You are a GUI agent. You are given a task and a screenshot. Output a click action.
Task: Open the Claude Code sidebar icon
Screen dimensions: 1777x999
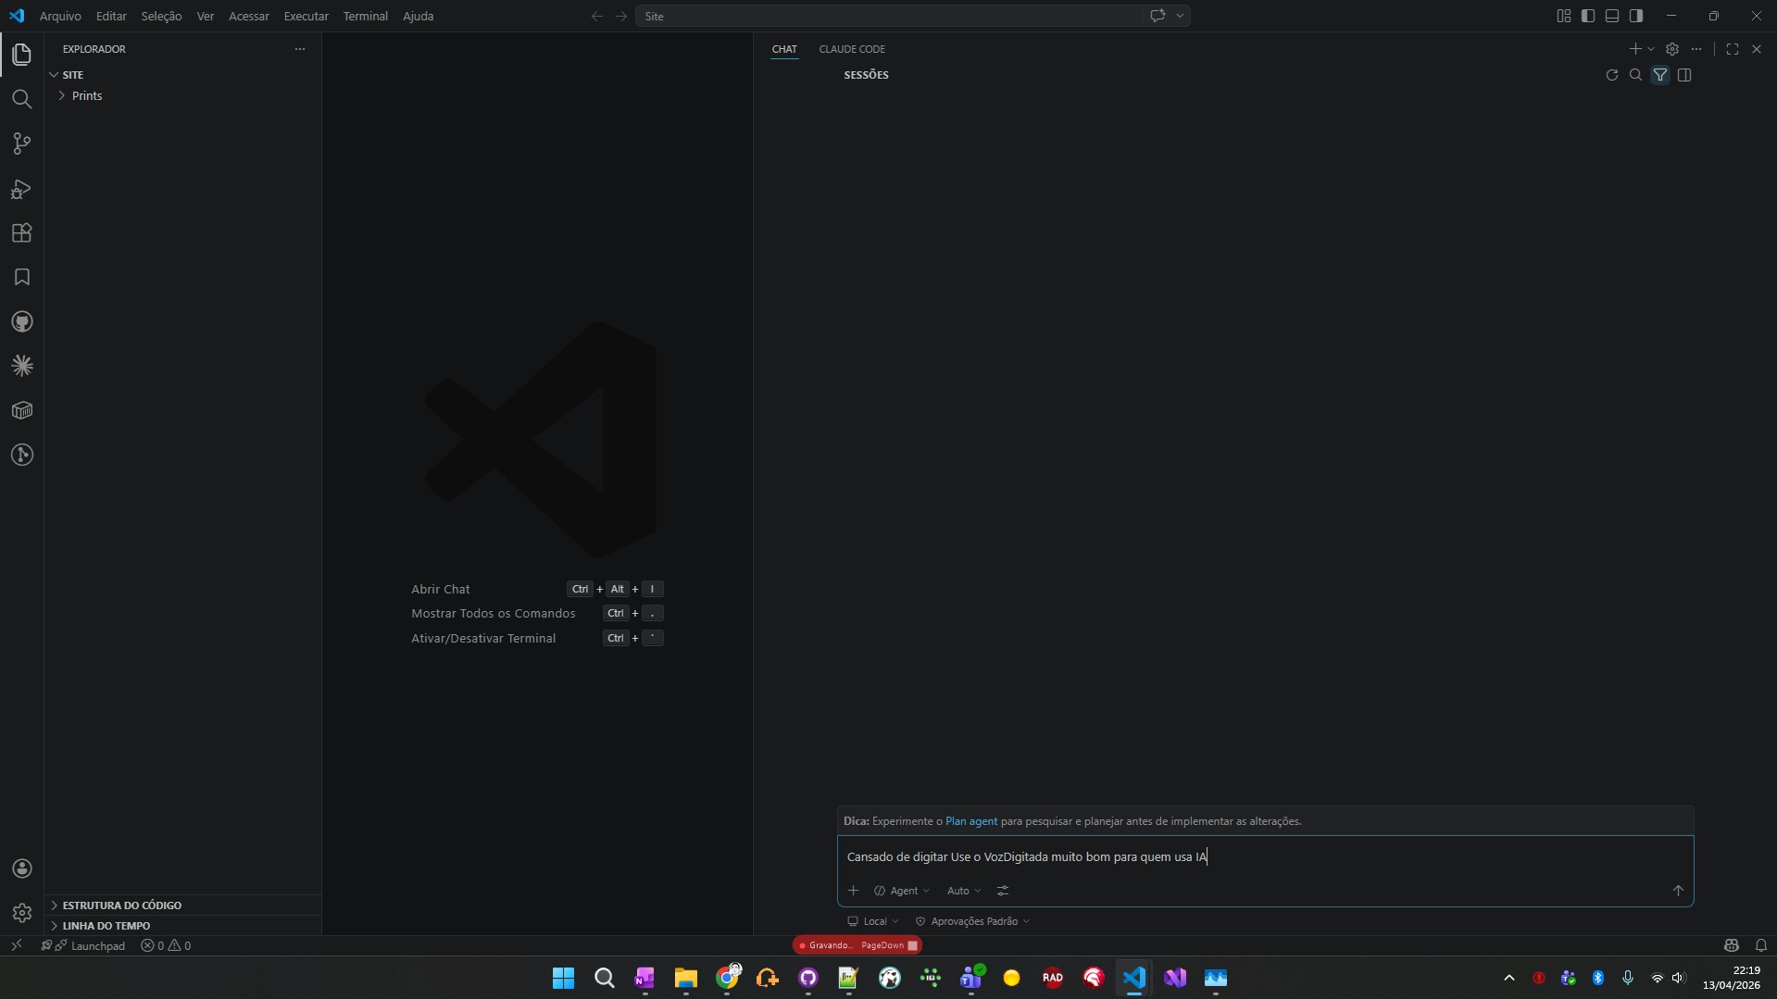(x=21, y=366)
